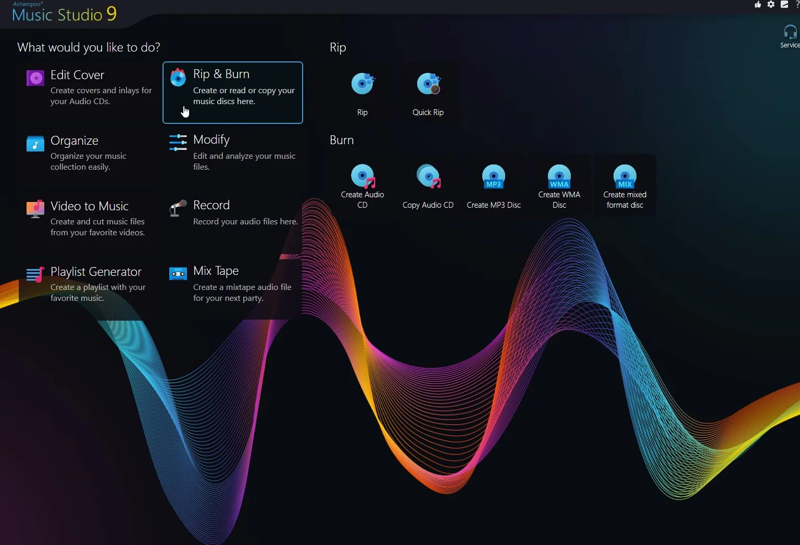Screen dimensions: 800x545
Task: Choose Create MP3 Disc
Action: click(x=494, y=185)
